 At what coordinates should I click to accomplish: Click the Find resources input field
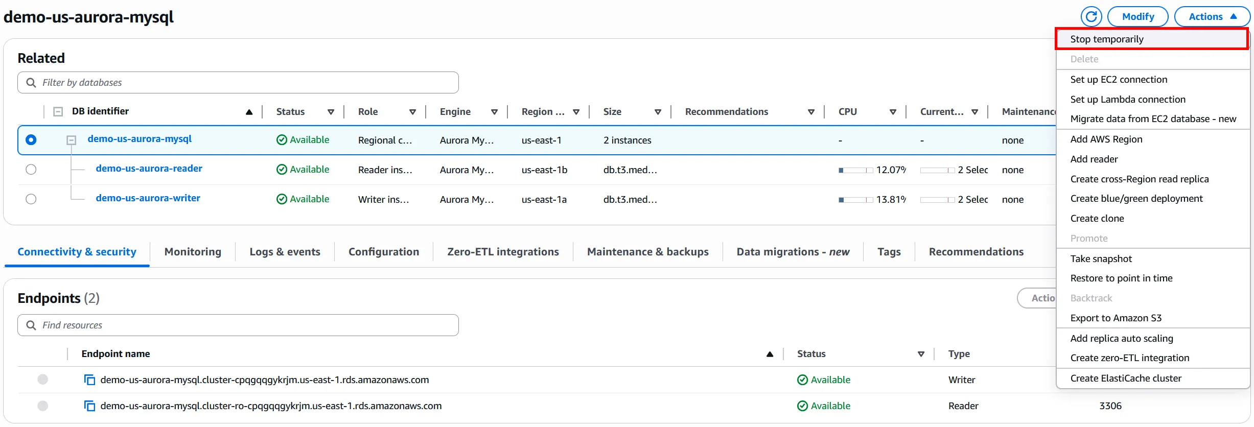click(238, 325)
